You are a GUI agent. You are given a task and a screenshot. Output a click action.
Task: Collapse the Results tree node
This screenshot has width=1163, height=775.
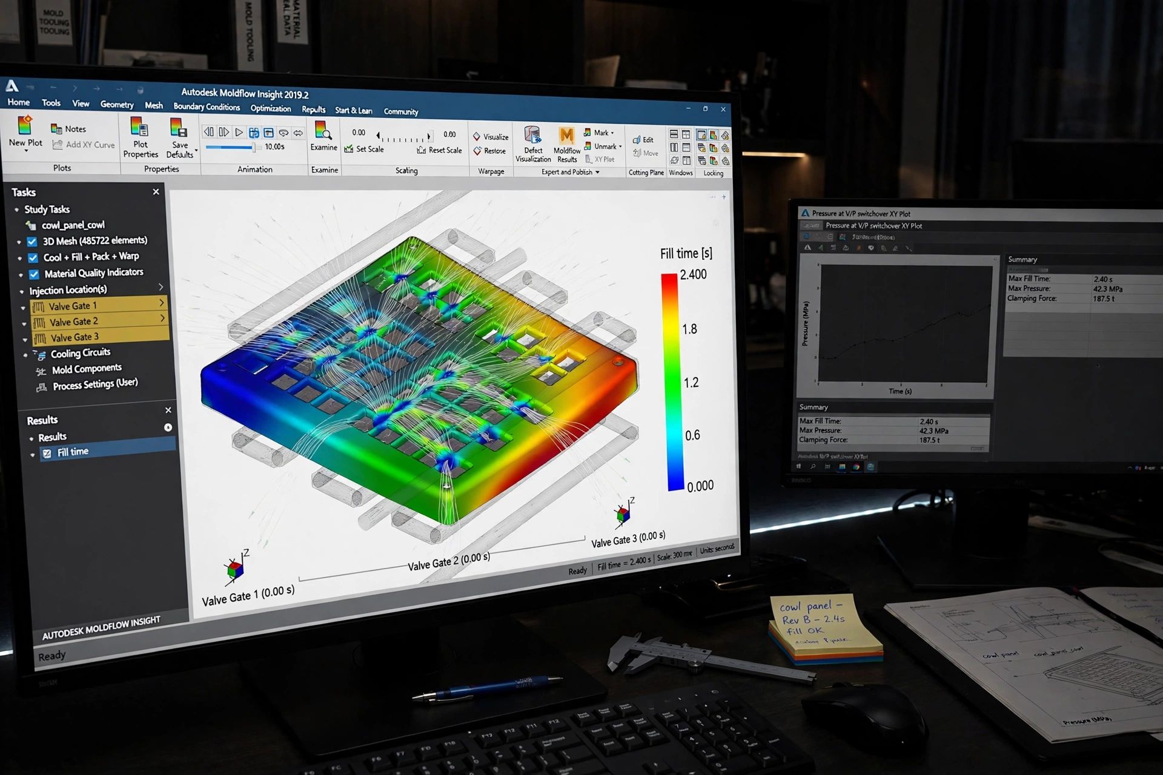coord(31,438)
